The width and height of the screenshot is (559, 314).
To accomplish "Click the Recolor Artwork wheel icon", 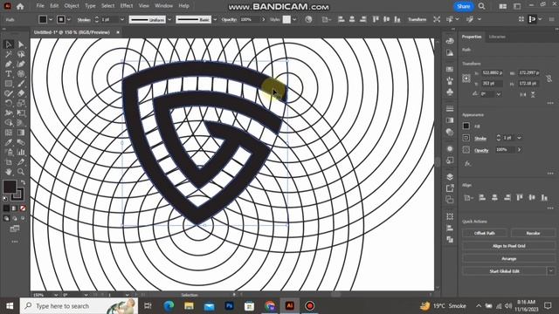I will coord(308,19).
